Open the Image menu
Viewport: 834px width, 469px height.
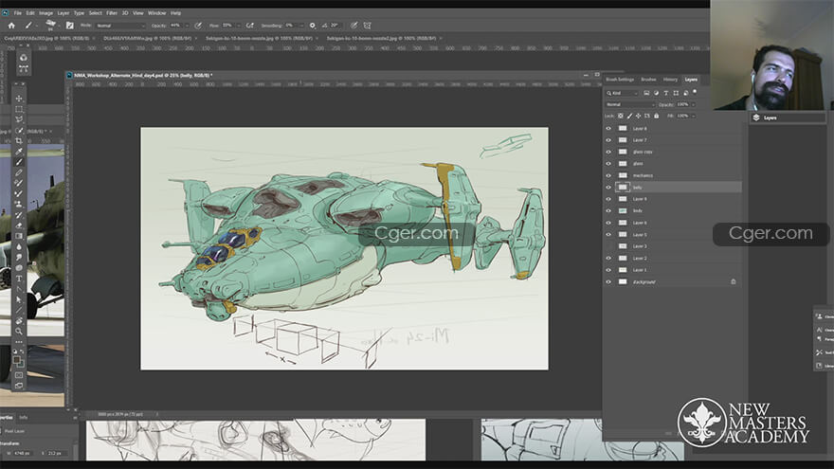point(45,12)
